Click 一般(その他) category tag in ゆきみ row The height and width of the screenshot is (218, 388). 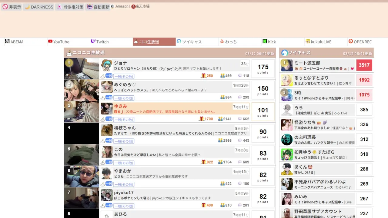(x=124, y=120)
